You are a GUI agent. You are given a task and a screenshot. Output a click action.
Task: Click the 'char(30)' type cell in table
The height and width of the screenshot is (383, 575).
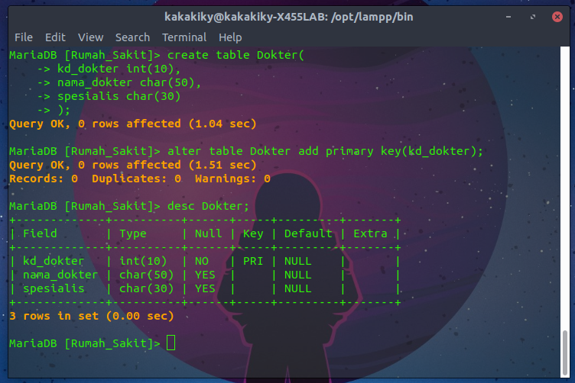click(146, 288)
